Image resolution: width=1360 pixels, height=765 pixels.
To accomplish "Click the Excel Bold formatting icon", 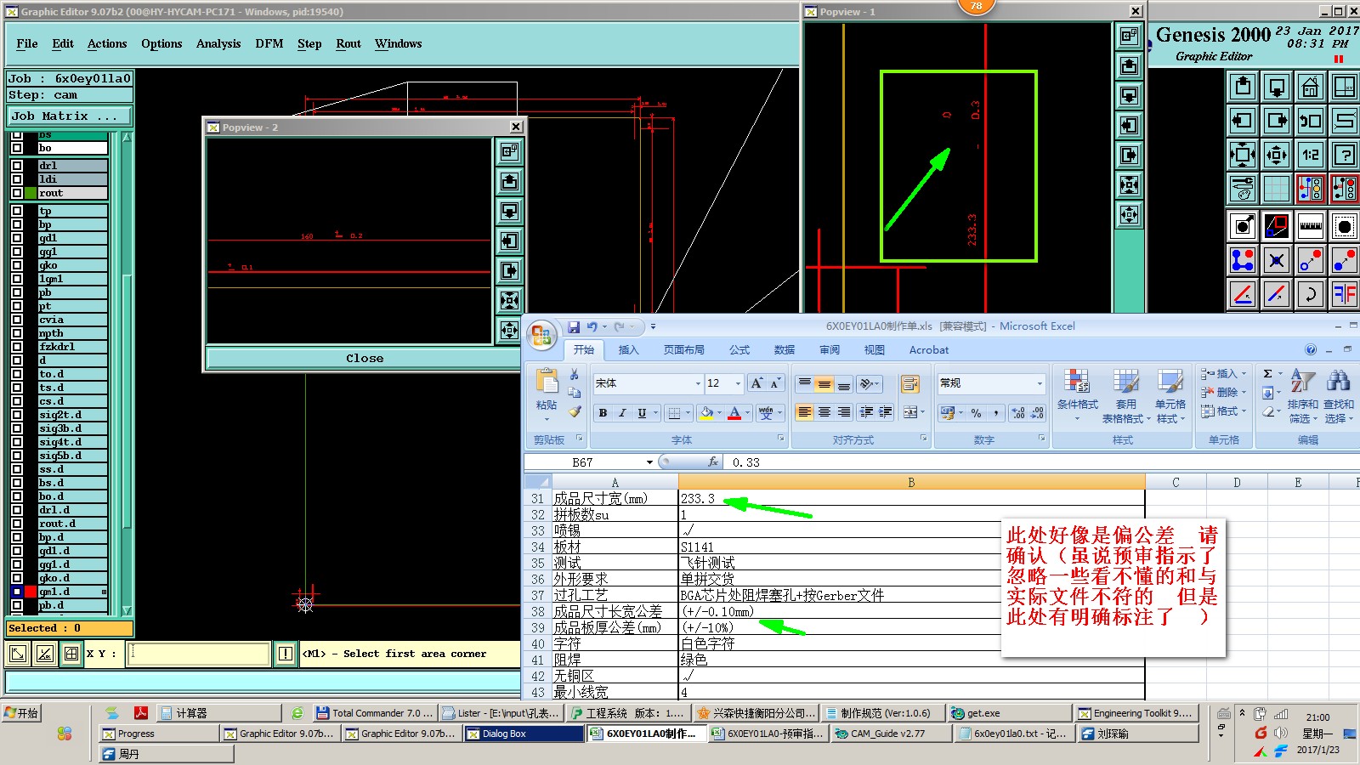I will 603,413.
